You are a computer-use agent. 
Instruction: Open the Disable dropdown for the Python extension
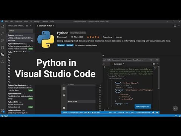(61, 45)
